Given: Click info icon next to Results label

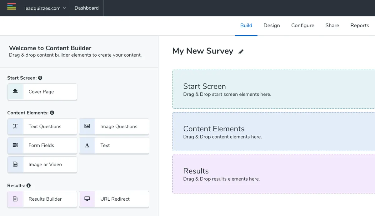Looking at the screenshot, I should point(29,185).
